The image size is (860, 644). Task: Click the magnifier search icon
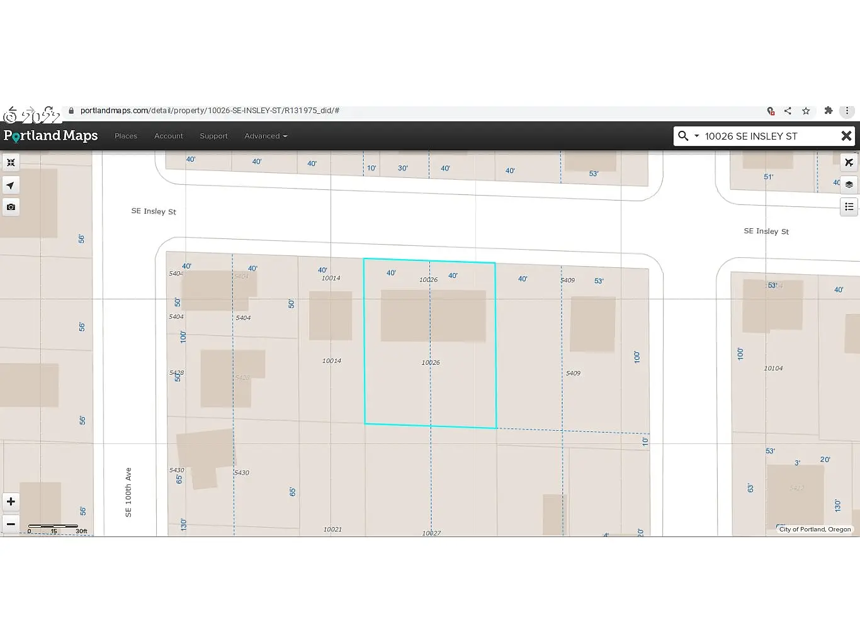(683, 136)
